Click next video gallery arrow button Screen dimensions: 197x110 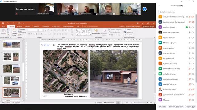[144, 9]
